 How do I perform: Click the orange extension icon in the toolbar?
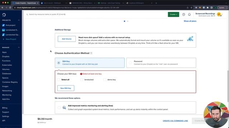point(200,7)
